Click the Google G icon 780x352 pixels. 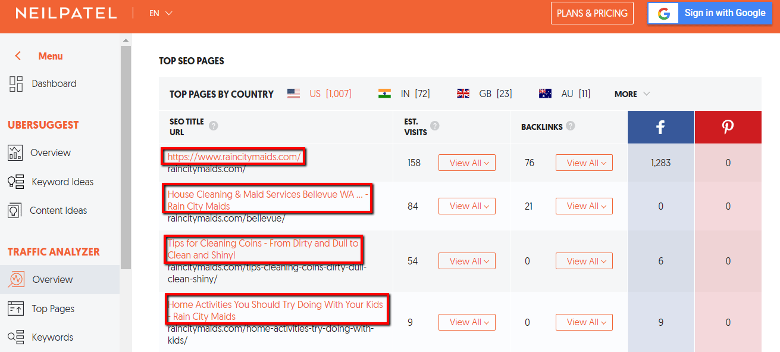coord(664,13)
